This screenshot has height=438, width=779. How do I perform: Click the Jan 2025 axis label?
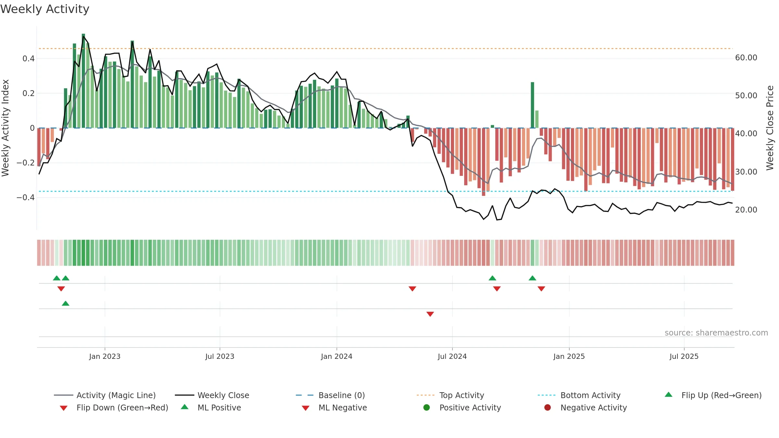pos(569,356)
